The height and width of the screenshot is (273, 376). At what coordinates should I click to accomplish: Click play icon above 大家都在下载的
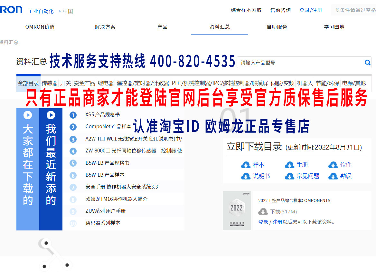point(28,115)
